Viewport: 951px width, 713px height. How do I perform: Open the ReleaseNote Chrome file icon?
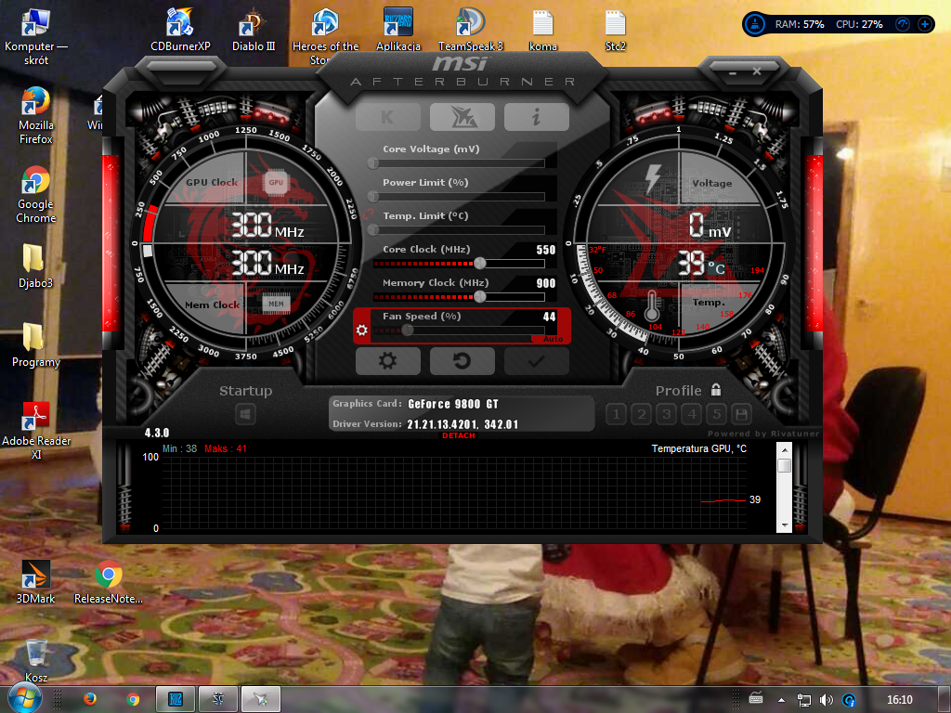tap(109, 581)
